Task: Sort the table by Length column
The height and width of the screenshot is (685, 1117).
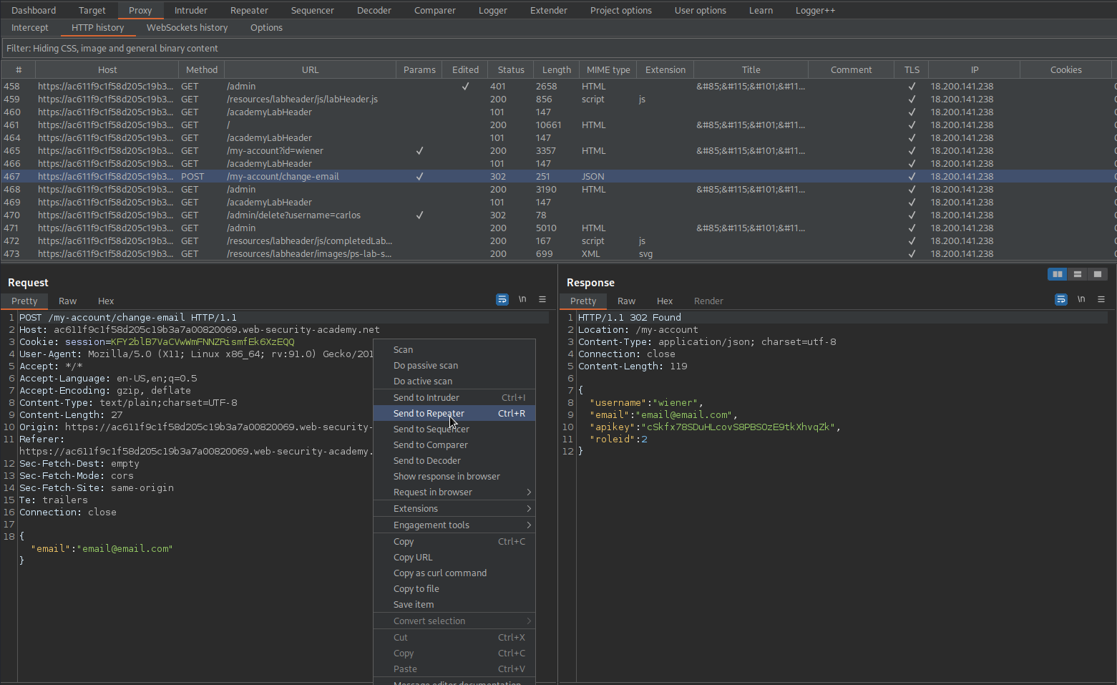Action: click(x=556, y=69)
